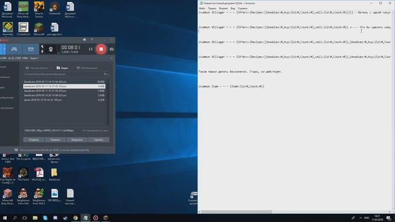Select the Geometry Dash desktop shortcut
The width and height of the screenshot is (395, 222).
8,29
